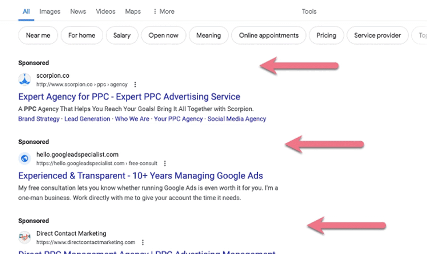Go to the Maps tab
427x254 pixels.
pyautogui.click(x=133, y=11)
